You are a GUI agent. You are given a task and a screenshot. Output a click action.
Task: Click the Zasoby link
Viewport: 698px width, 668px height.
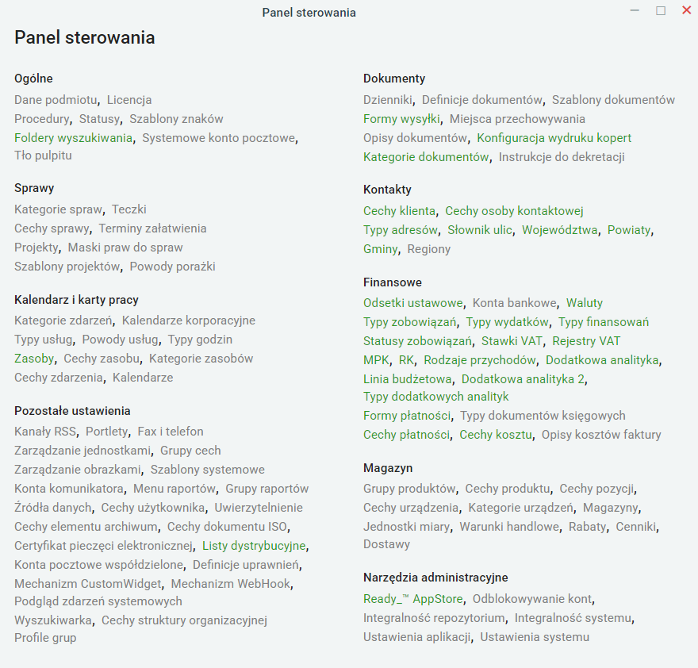click(x=34, y=359)
